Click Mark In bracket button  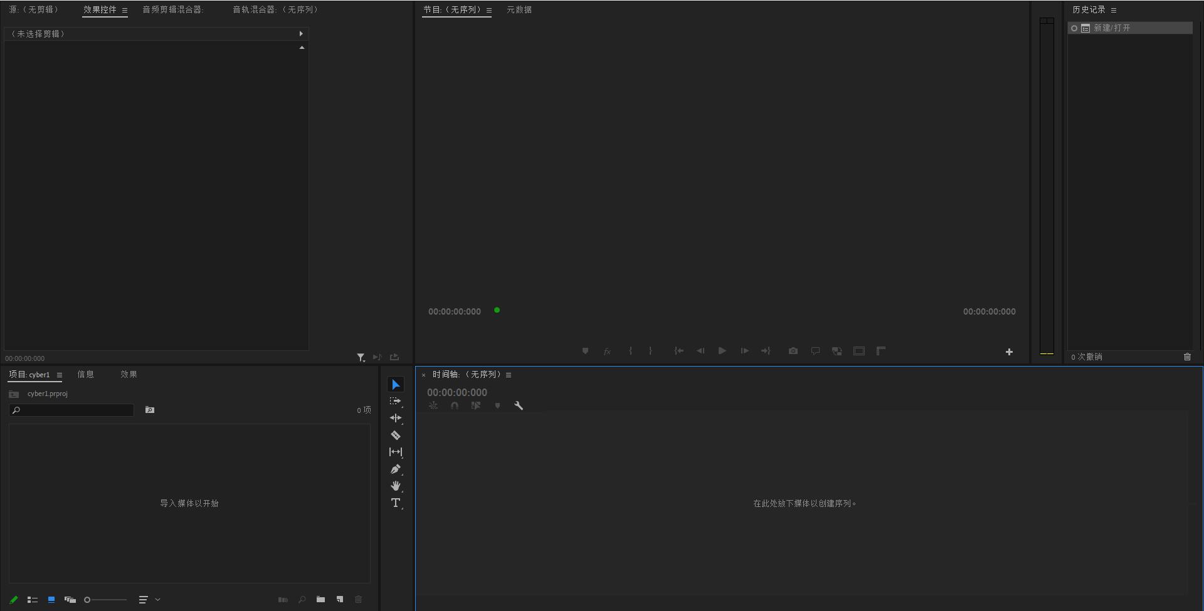[630, 351]
